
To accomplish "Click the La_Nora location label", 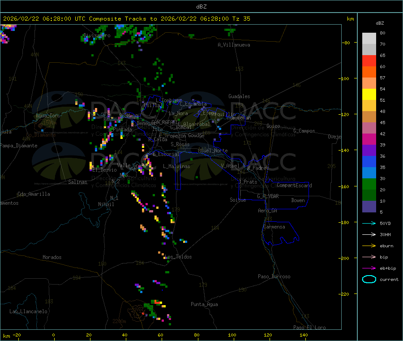I will click(x=178, y=113).
